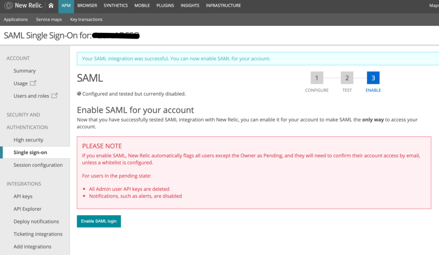Go to the Plugins tab
This screenshot has height=255, width=439.
165,6
